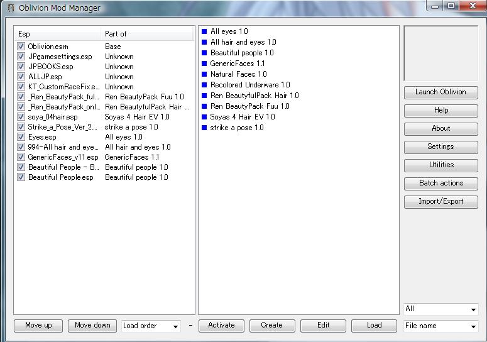Select the Natural Faces 1.0 mod entry

(x=239, y=74)
